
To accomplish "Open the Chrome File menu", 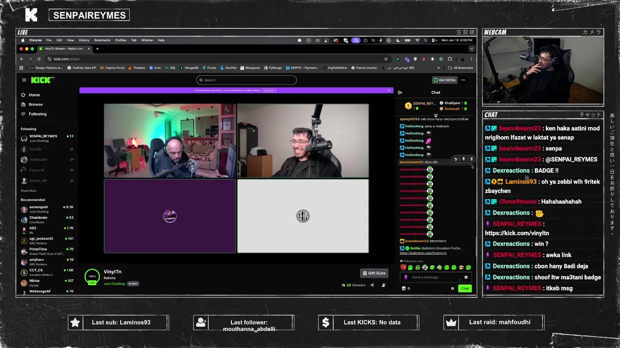I will coord(49,40).
